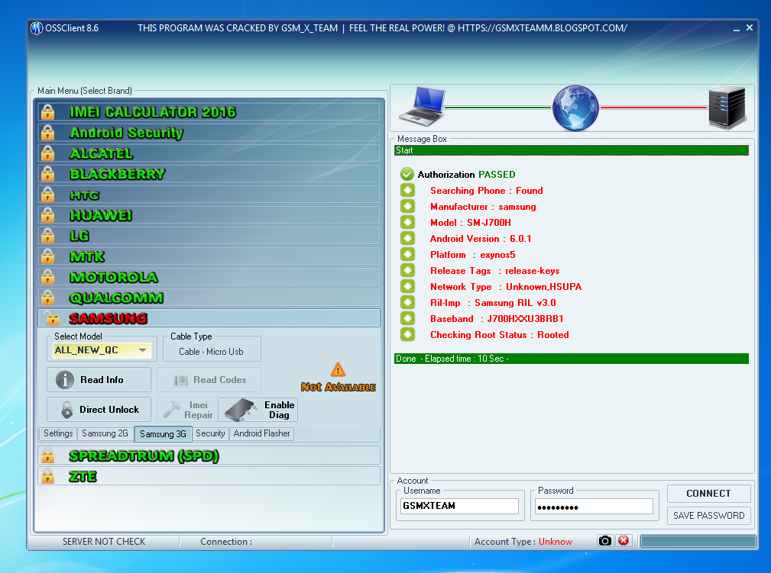Click the open lock icon beside SAMSUNG

click(50, 318)
